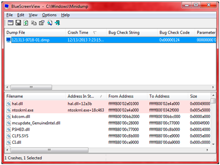Viewport: 220px width, 165px height.
Task: Sort by Bug Check String column
Action: [132, 33]
